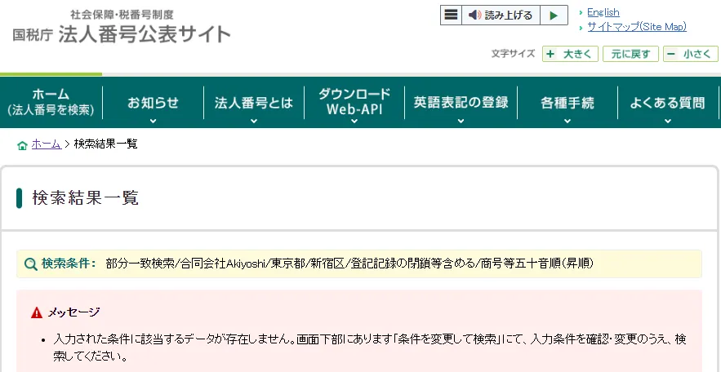Increase text size with 大きく button
The image size is (721, 372).
[x=571, y=54]
